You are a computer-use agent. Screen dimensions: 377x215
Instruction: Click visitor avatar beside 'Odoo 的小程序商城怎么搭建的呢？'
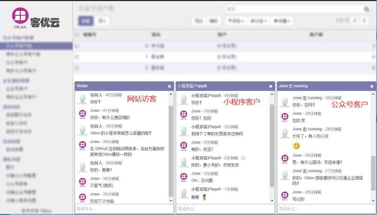(x=82, y=130)
